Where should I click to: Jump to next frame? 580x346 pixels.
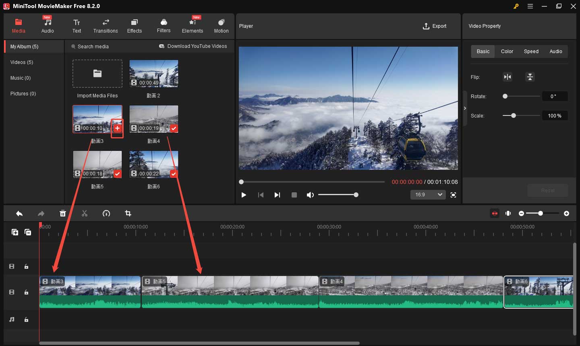(x=277, y=195)
